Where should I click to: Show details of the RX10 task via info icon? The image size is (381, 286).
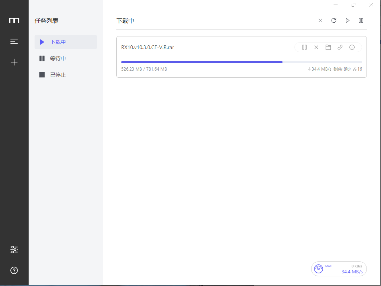[x=352, y=47]
